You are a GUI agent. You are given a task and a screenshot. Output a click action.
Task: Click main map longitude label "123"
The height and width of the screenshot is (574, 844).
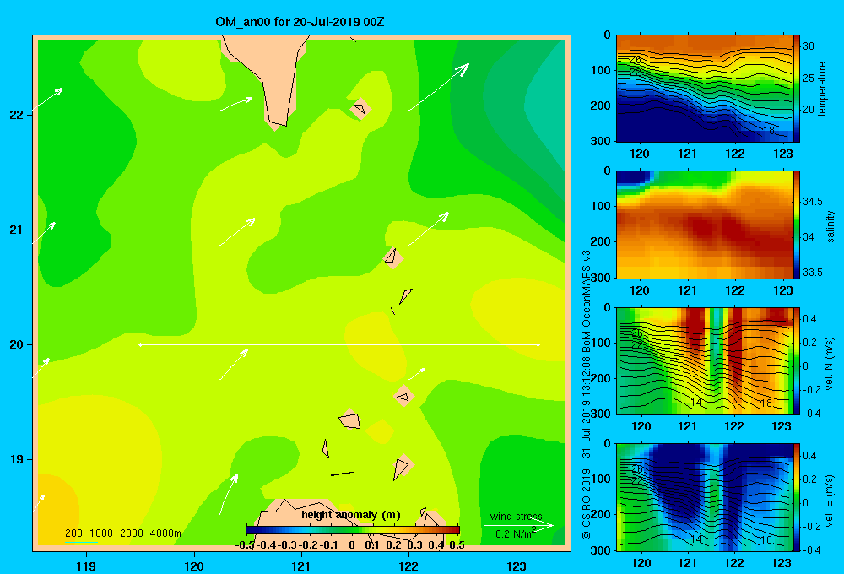517,566
